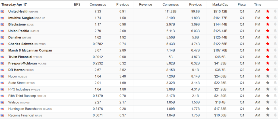Click the bell icon for Regions Financial
278x119 pixels.
point(275,115)
